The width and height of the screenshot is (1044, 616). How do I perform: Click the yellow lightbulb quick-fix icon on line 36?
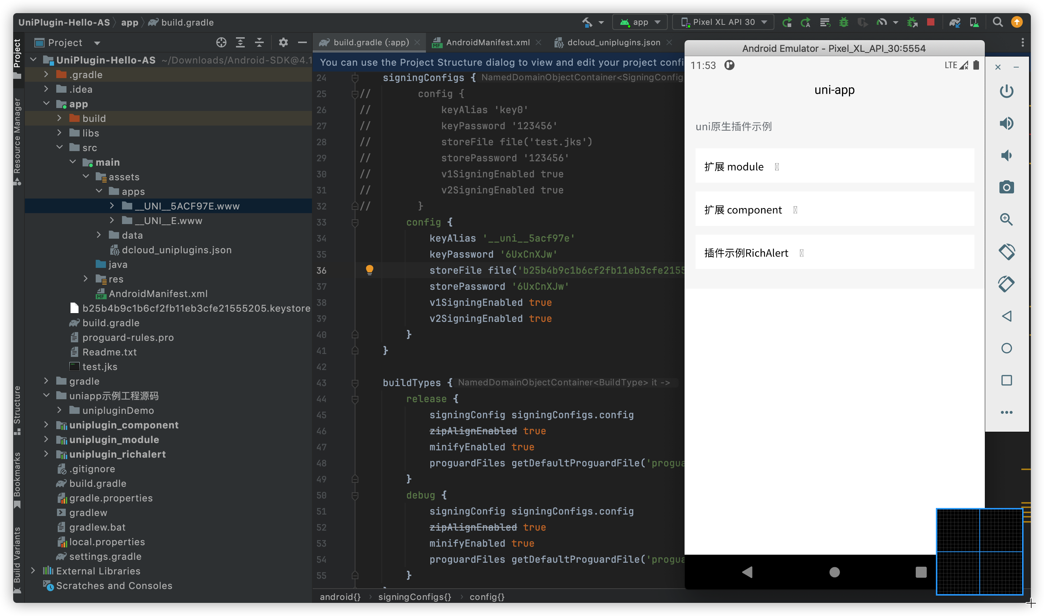point(369,270)
